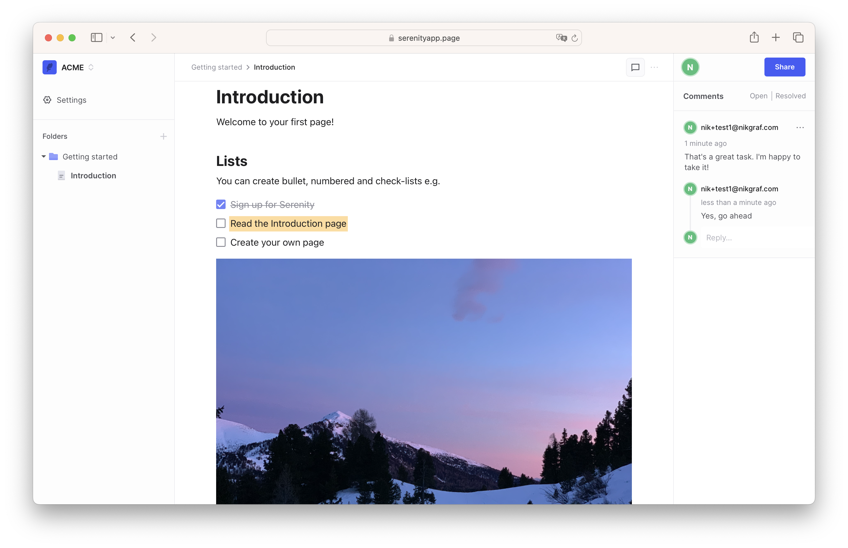Open page options three-dot menu
Screen dimensions: 848x548
coord(654,67)
